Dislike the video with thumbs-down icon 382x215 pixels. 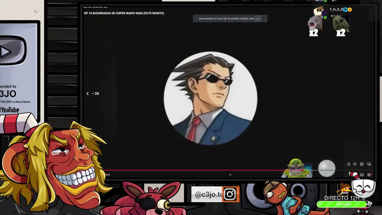click(355, 164)
